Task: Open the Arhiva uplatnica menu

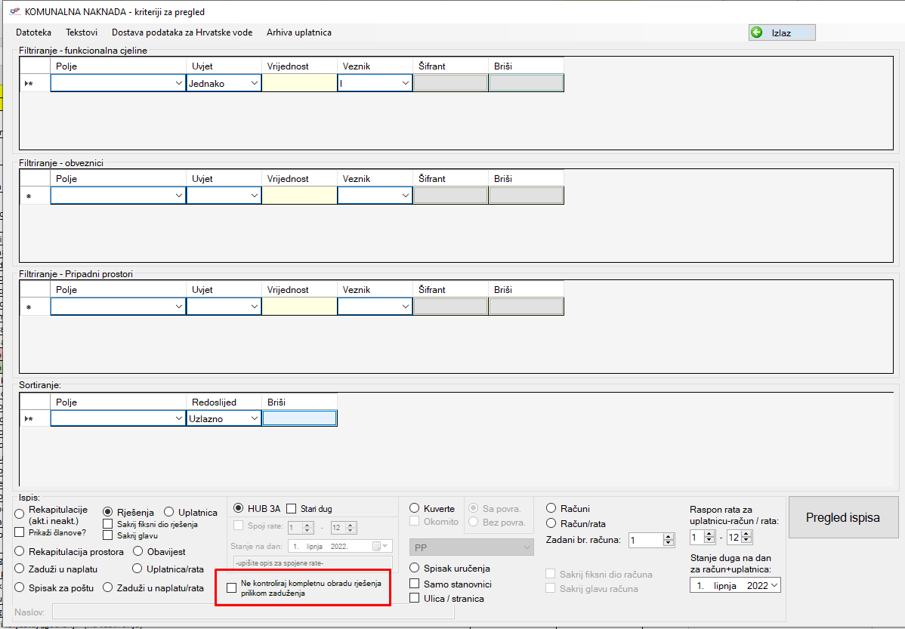Action: tap(298, 32)
